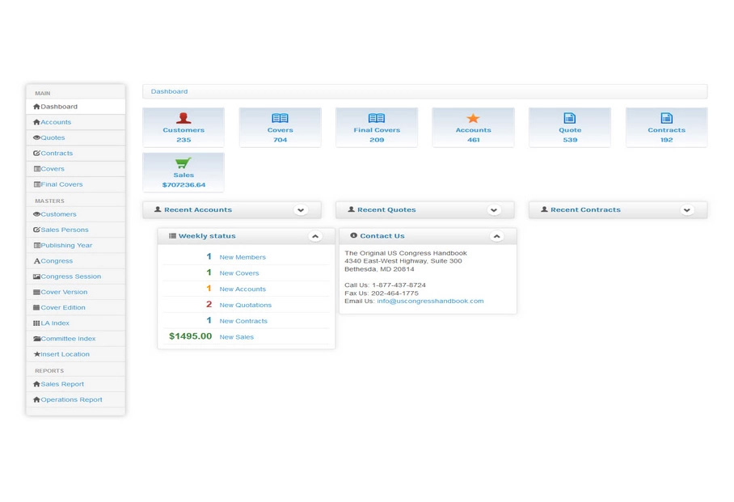Click the info@uscongresshandbook.com email link
Viewport: 734px width, 502px height.
430,301
